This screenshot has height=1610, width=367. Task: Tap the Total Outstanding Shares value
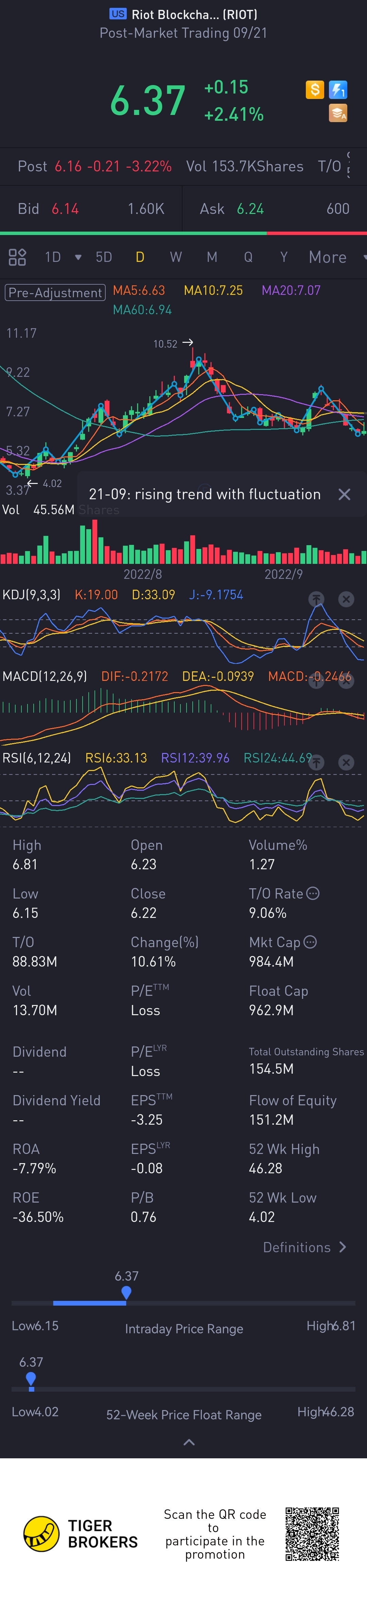271,1068
